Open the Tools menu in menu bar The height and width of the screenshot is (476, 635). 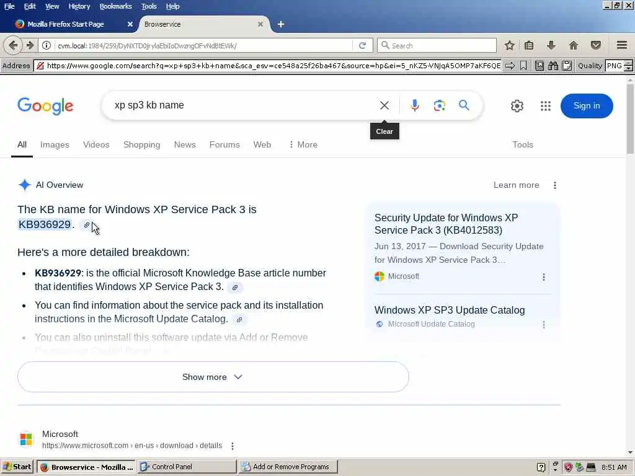pyautogui.click(x=149, y=6)
